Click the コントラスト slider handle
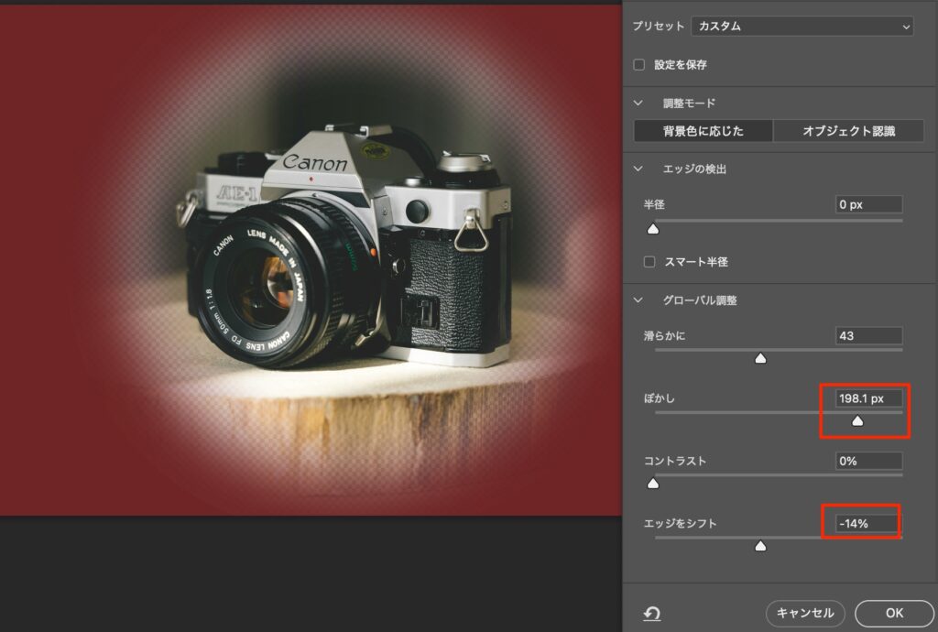 click(653, 483)
